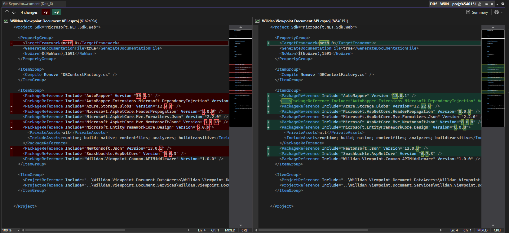Viewport: 509px width, 233px height.
Task: Click the red -9 removed lines badge
Action: pyautogui.click(x=46, y=12)
